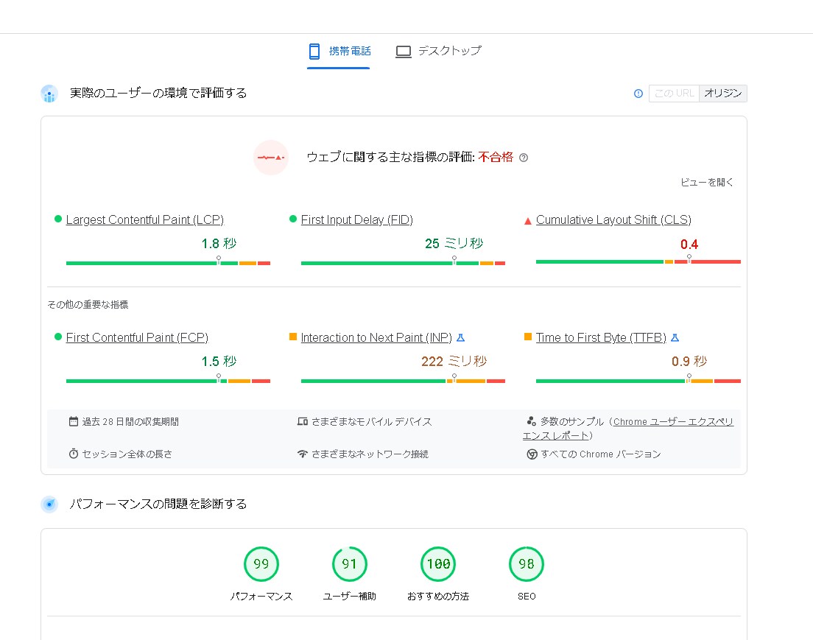Click the performance diagnosis section icon
This screenshot has width=813, height=640.
point(49,504)
